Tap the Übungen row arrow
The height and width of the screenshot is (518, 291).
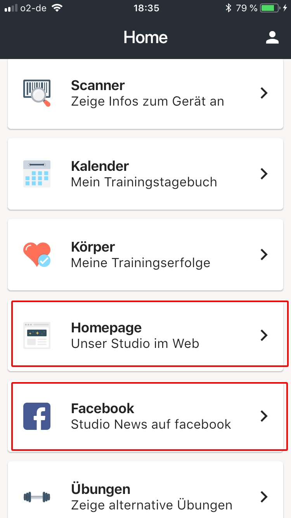tap(264, 497)
